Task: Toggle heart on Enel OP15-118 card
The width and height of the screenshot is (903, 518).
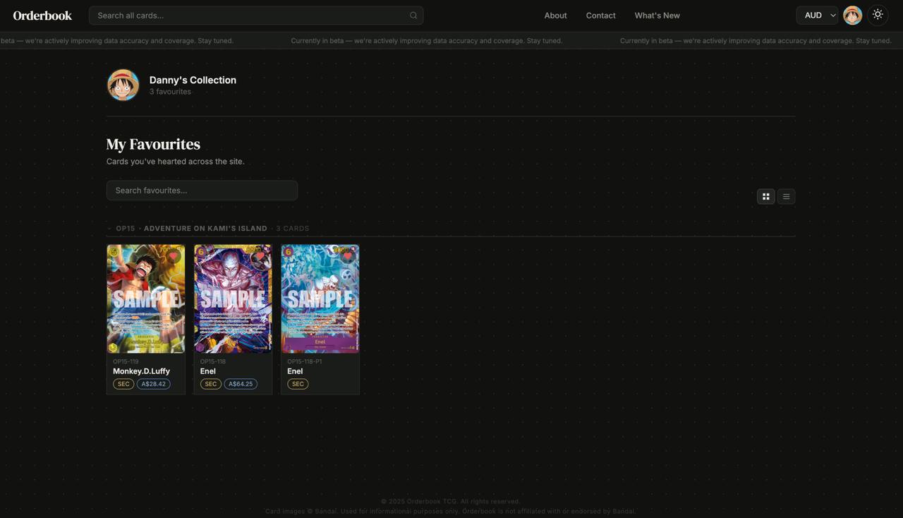Action: [260, 256]
